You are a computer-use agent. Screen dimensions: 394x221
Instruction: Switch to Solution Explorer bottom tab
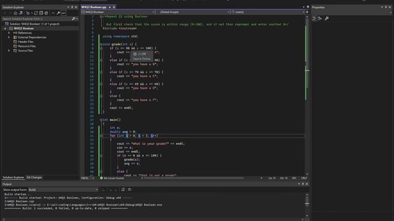[13, 177]
